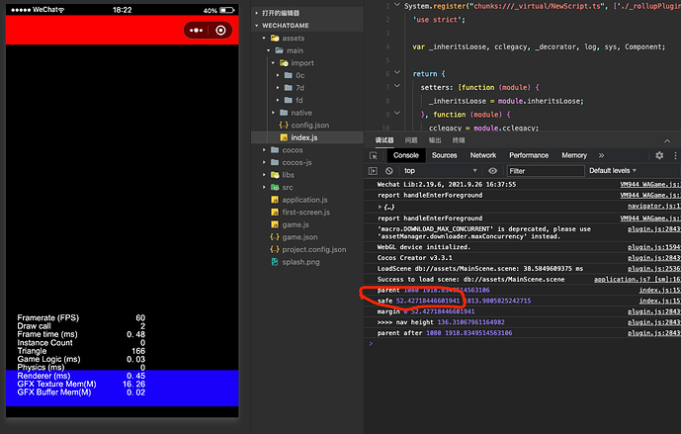Tap the mini program close target button
The width and height of the screenshot is (681, 434).
click(x=220, y=31)
